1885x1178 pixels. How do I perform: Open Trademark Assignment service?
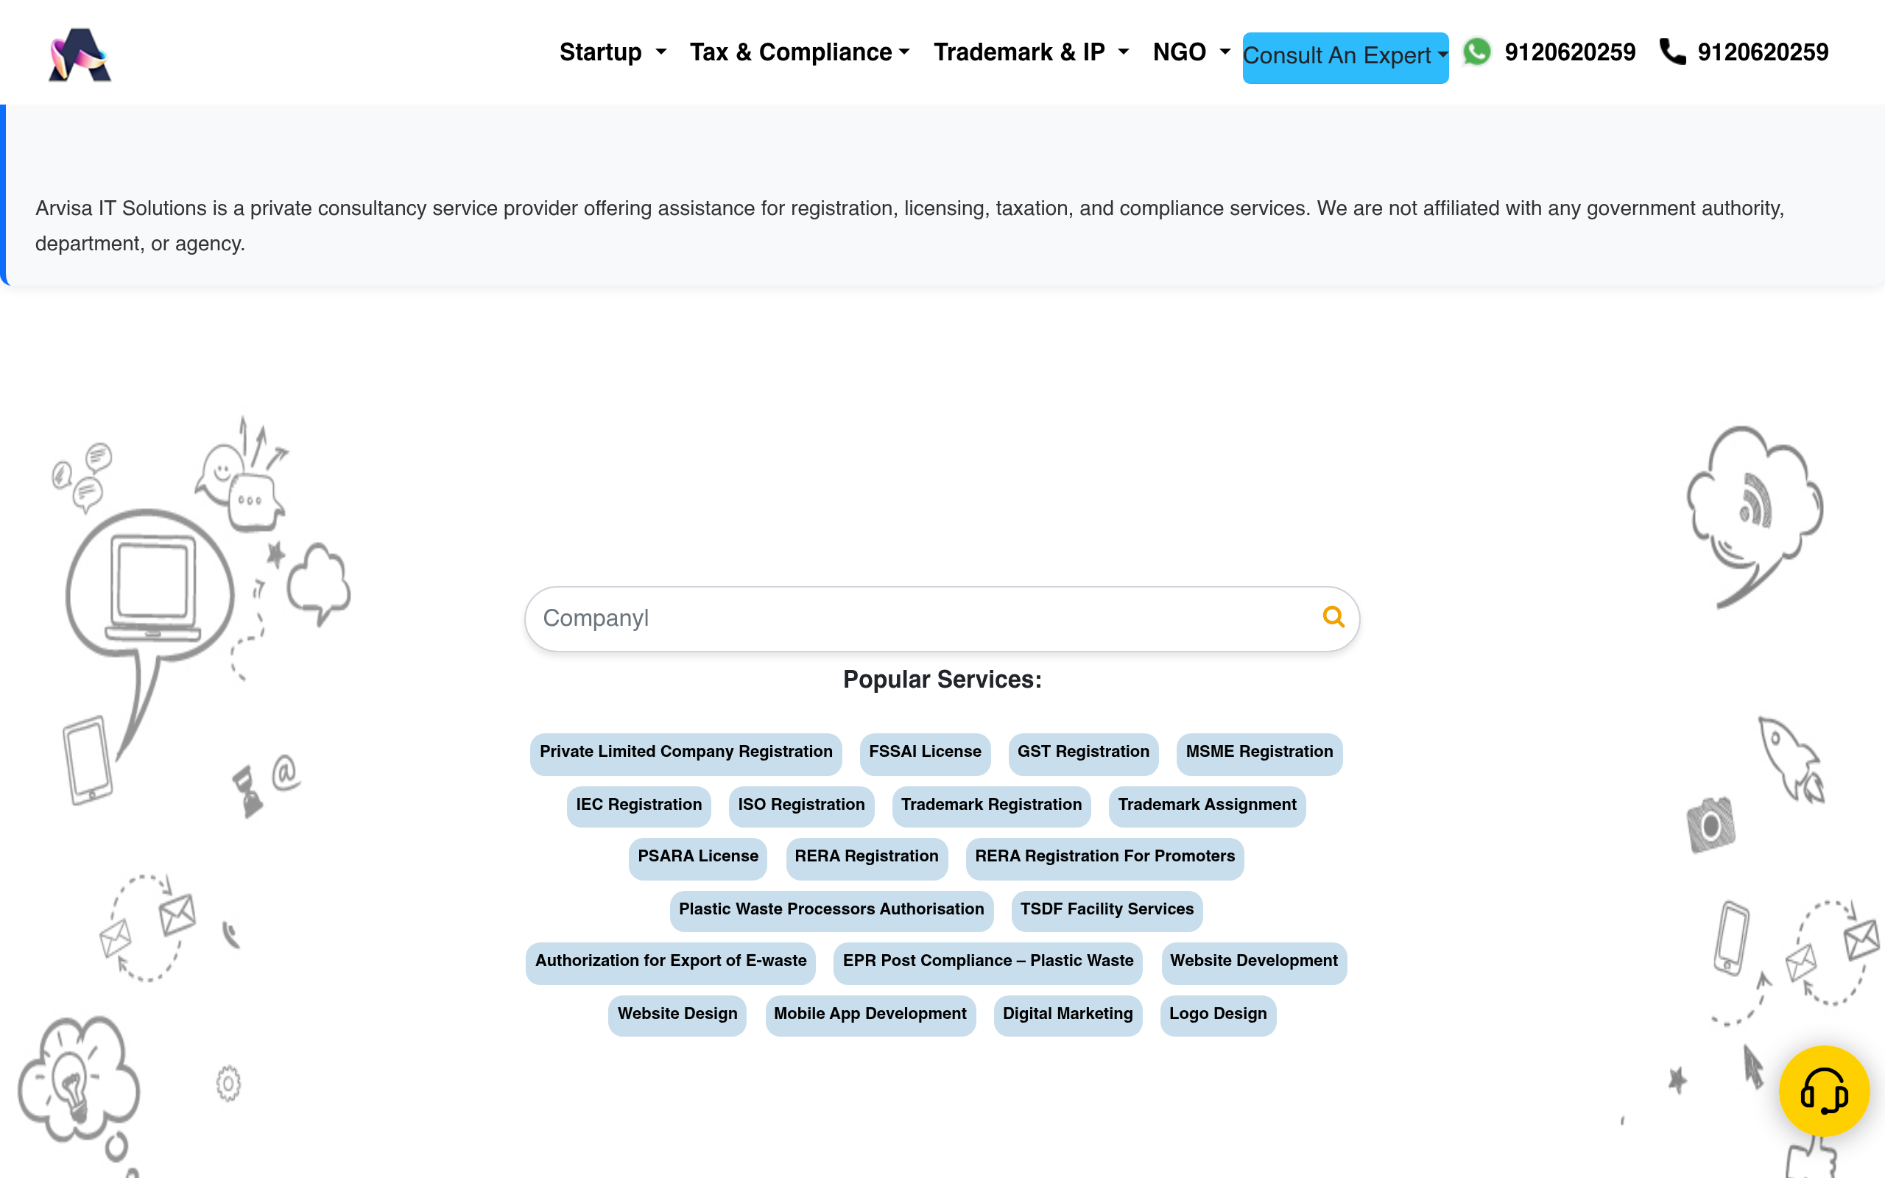click(1207, 805)
